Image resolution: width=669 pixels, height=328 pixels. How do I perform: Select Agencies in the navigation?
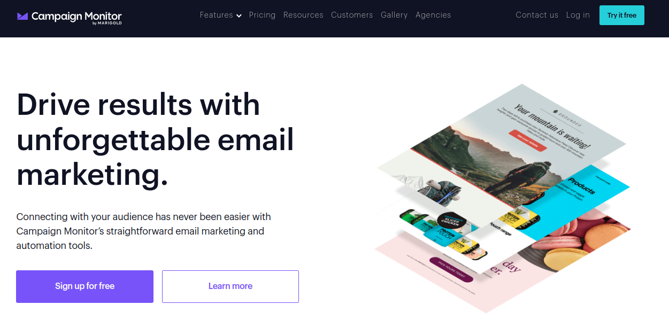click(433, 15)
